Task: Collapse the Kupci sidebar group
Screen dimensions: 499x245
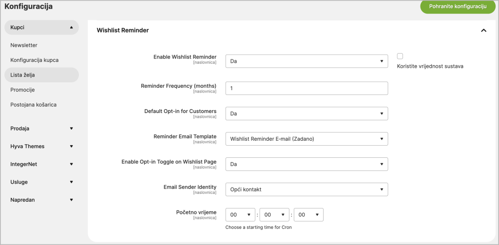Action: [42, 27]
